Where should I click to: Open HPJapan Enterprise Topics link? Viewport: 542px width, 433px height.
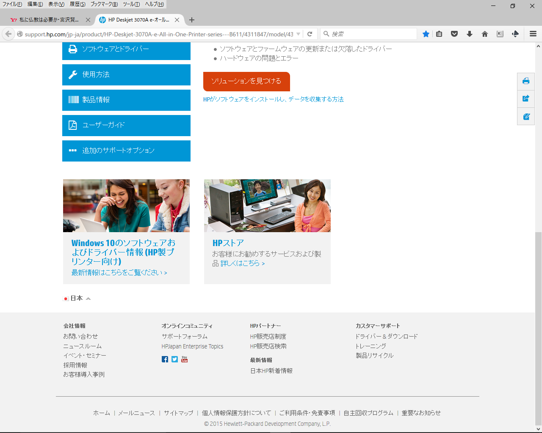192,346
